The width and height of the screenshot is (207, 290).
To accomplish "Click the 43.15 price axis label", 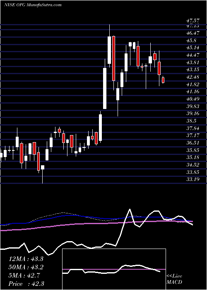I will coord(193,70).
